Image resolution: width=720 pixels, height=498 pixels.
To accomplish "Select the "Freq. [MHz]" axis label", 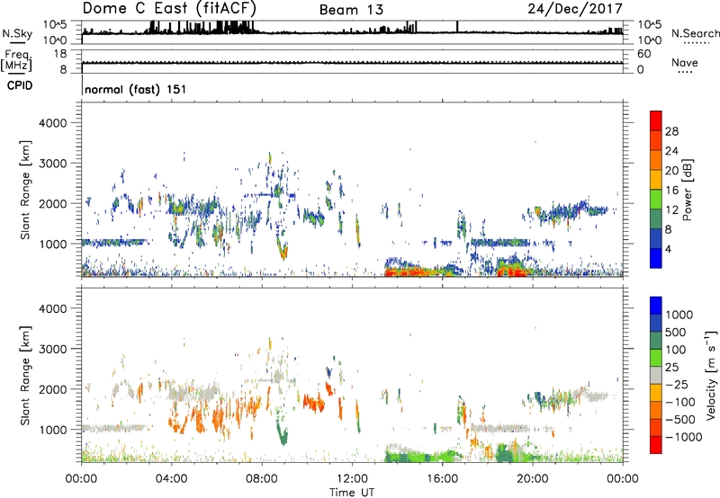I will click(x=17, y=60).
